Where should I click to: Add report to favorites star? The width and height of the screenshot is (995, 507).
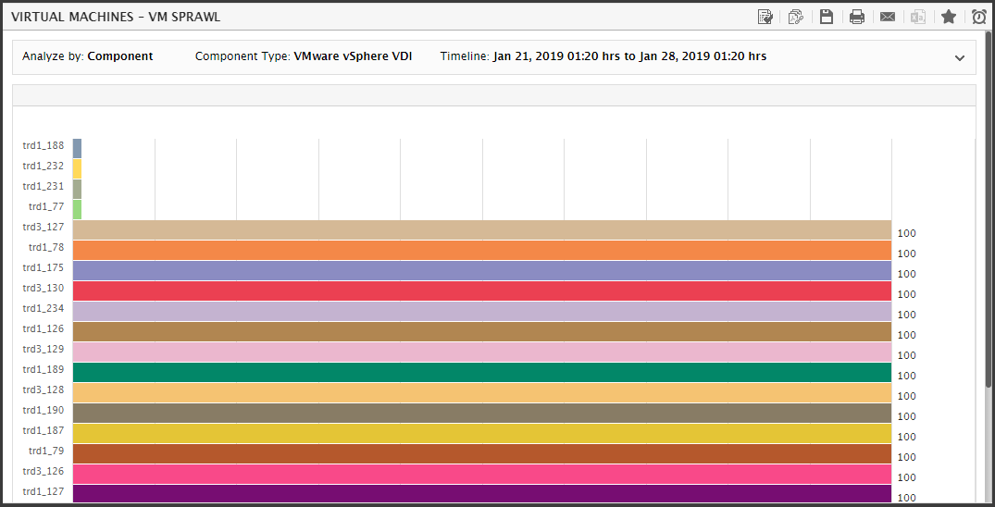(x=949, y=17)
